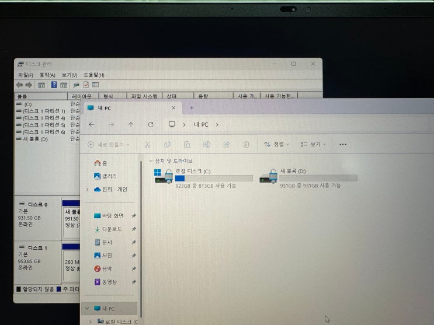This screenshot has height=325, width=434.
Task: Click the Cut scissors icon
Action: tap(147, 144)
